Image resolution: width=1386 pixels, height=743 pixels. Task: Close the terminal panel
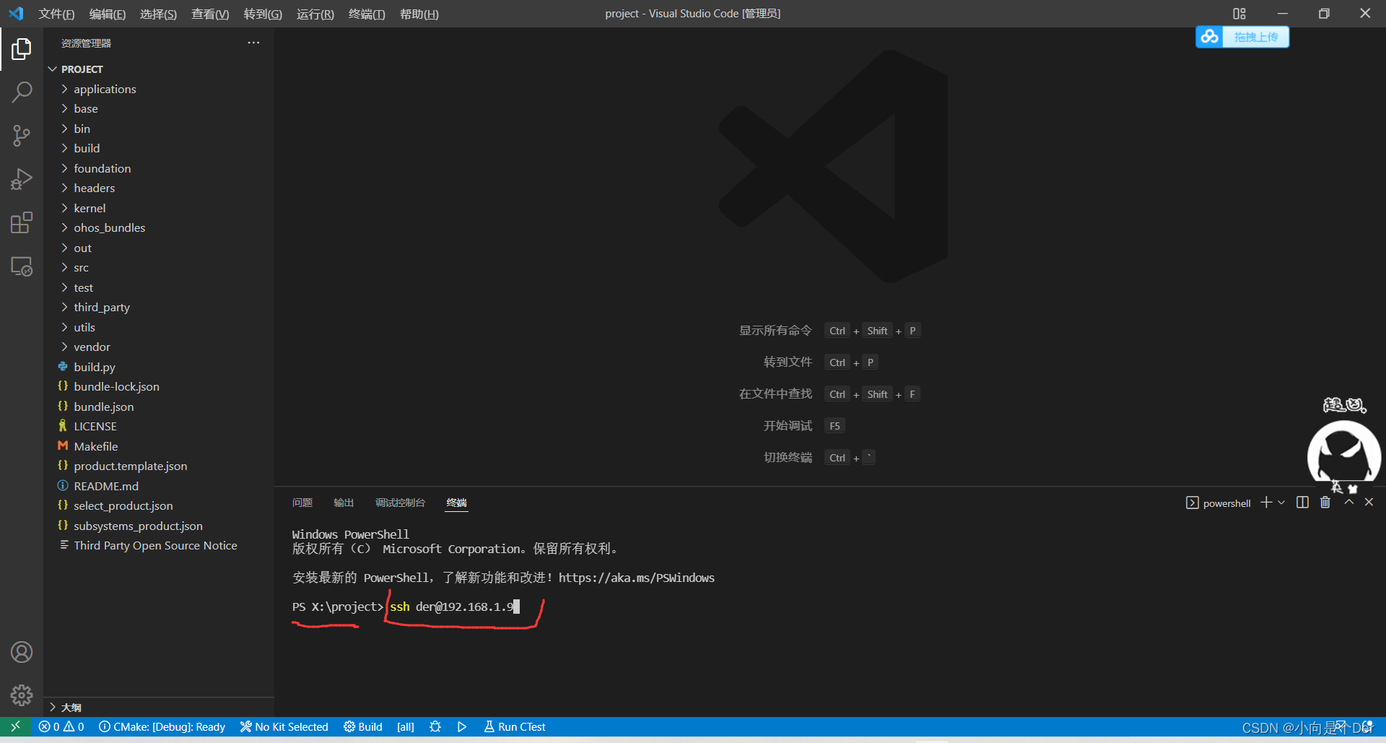click(1369, 503)
